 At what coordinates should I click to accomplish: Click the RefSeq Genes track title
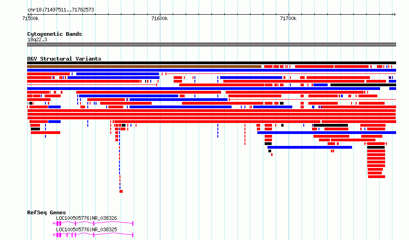pyautogui.click(x=46, y=212)
